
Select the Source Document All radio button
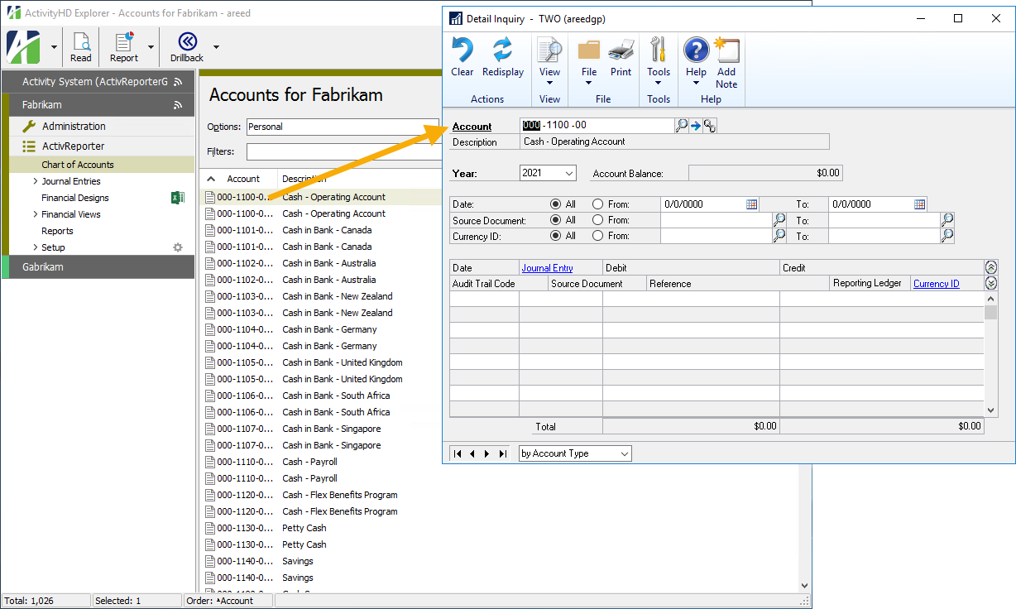(555, 220)
